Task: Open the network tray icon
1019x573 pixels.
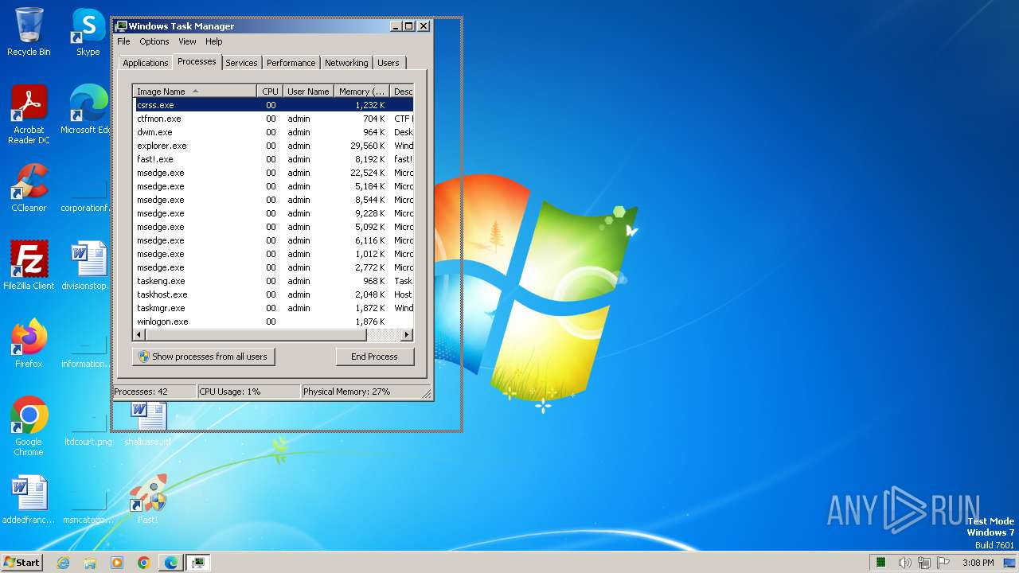Action: [x=925, y=563]
